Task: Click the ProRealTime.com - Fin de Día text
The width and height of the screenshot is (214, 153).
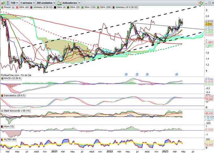Action: [x=16, y=75]
